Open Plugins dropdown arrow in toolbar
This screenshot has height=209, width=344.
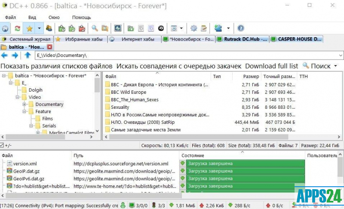(228, 28)
